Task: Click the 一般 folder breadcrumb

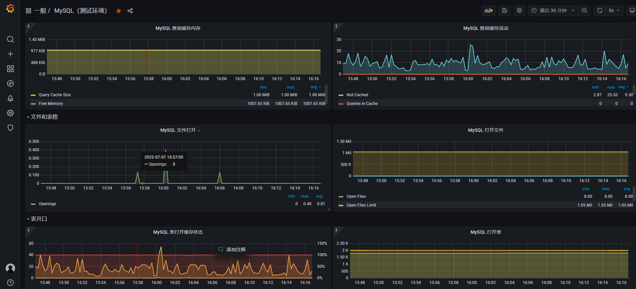Action: point(40,11)
